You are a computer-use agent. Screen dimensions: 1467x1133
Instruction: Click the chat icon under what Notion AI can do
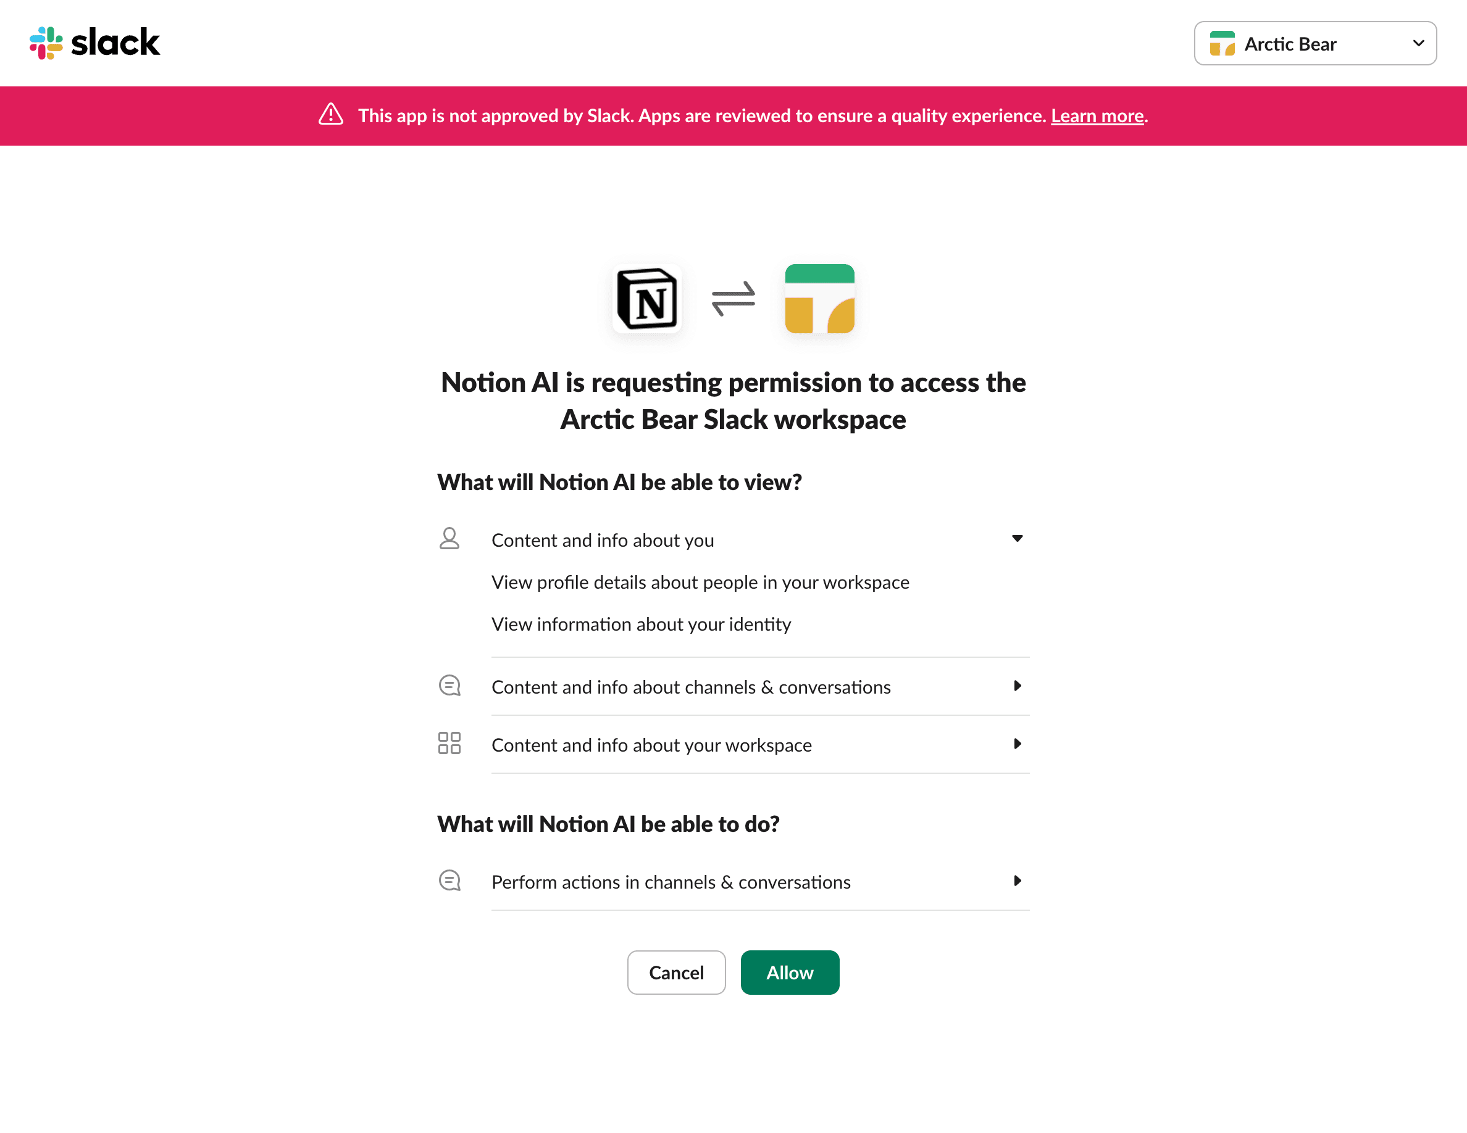449,880
